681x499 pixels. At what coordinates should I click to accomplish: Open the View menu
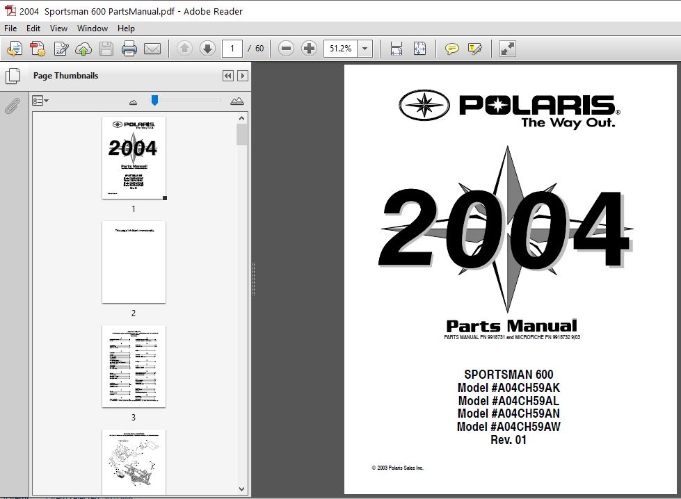[58, 28]
